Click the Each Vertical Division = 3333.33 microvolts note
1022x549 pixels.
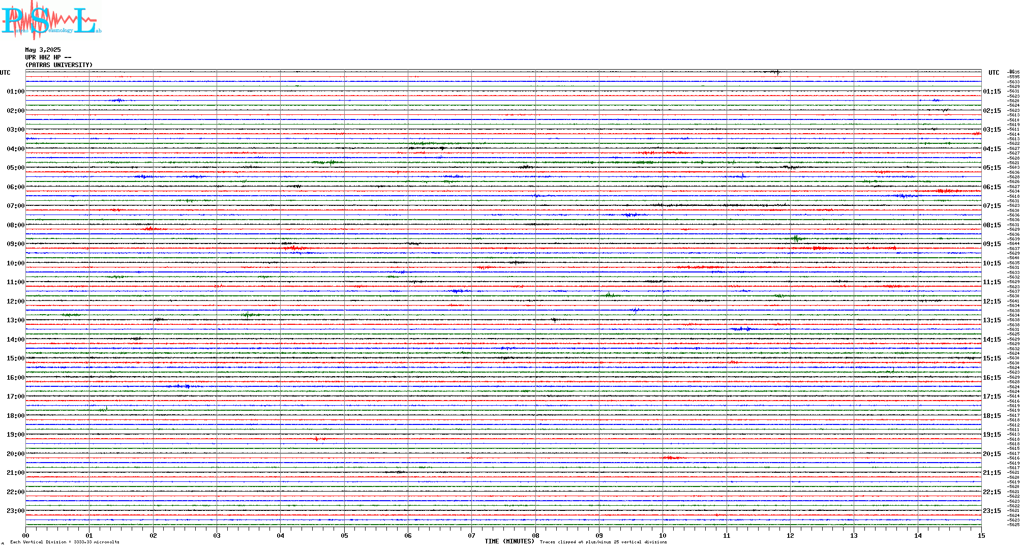[x=65, y=542]
